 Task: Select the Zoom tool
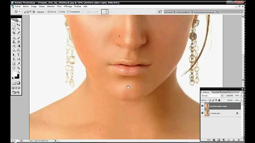pos(18,68)
